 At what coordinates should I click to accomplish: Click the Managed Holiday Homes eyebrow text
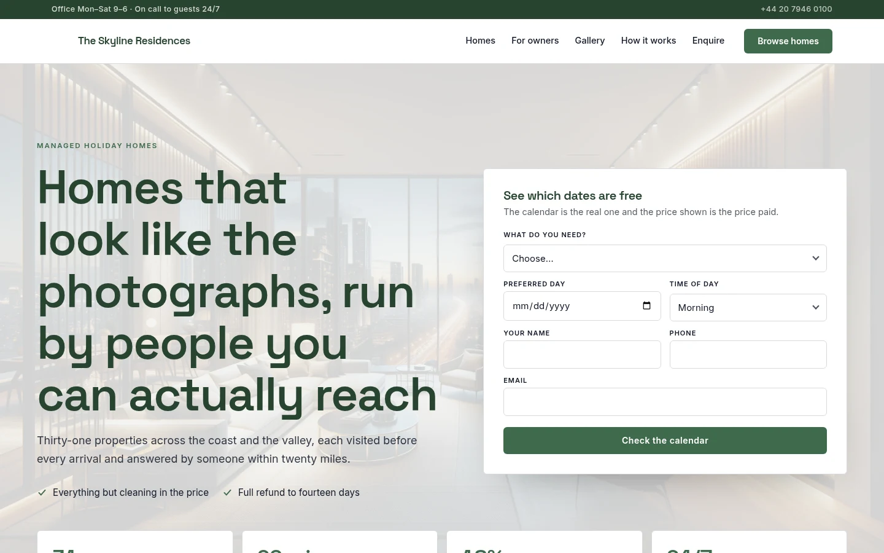click(97, 146)
